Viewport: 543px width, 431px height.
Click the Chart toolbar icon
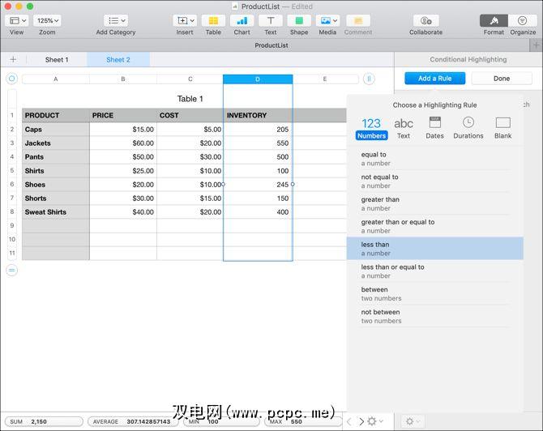pos(242,21)
